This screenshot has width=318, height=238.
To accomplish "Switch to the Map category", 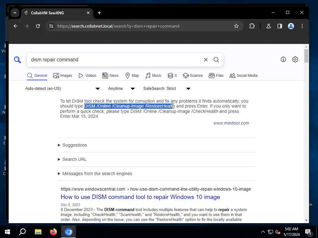I will point(132,76).
